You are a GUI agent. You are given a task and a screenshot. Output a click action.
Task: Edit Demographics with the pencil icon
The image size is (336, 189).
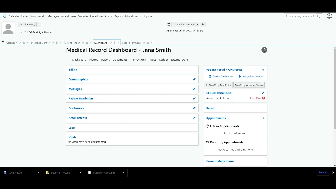point(194,79)
